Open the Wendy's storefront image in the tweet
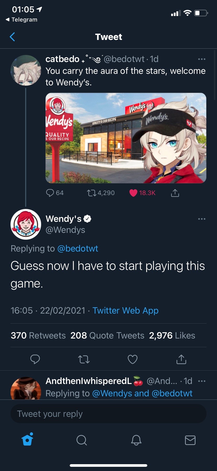217x471 pixels. tap(126, 138)
